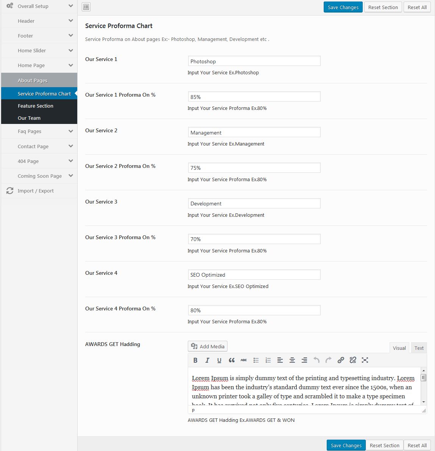The image size is (435, 451).
Task: Switch to the Text editor tab
Action: click(x=419, y=348)
